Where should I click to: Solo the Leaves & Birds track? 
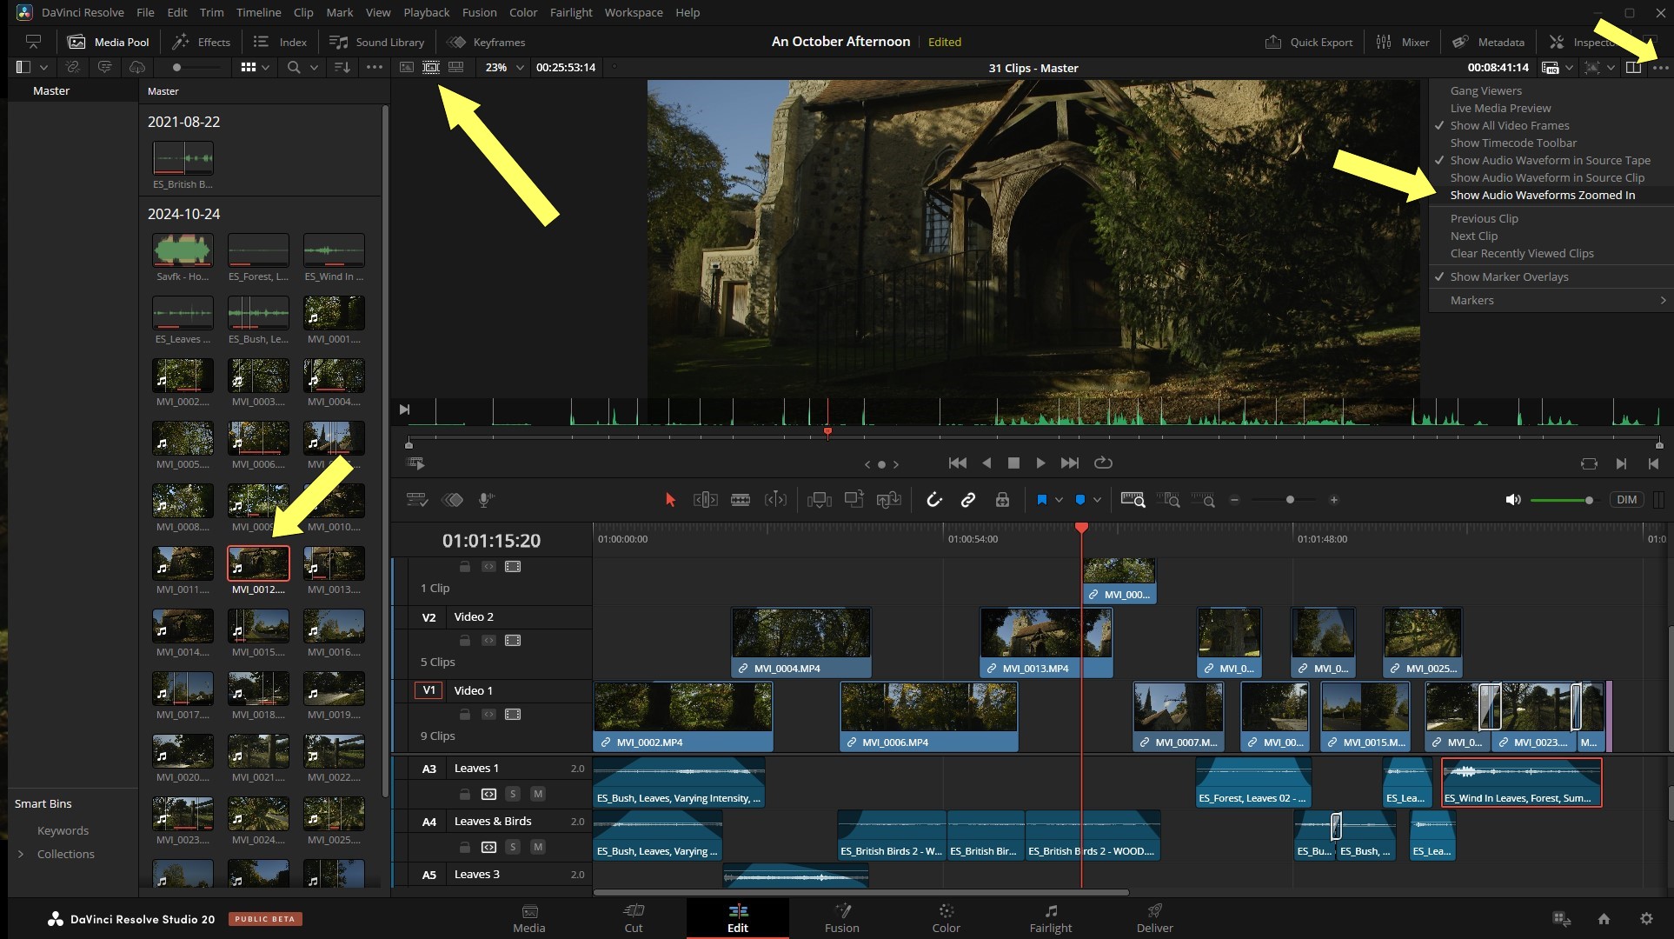(513, 847)
